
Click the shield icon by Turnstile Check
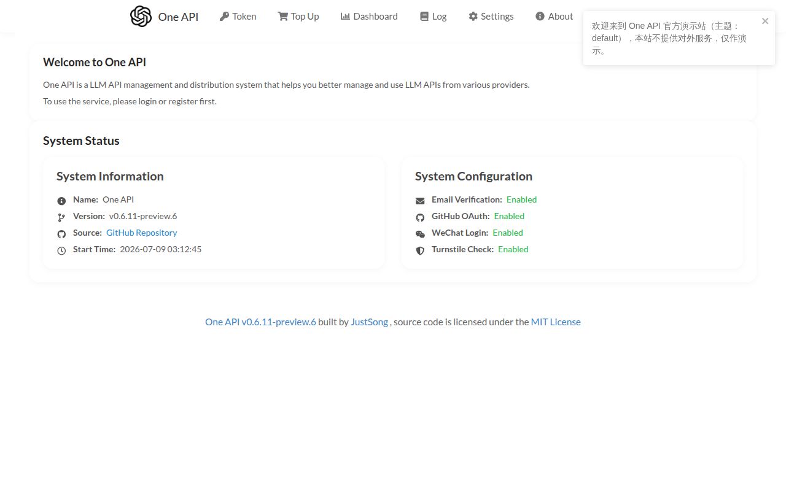point(420,250)
